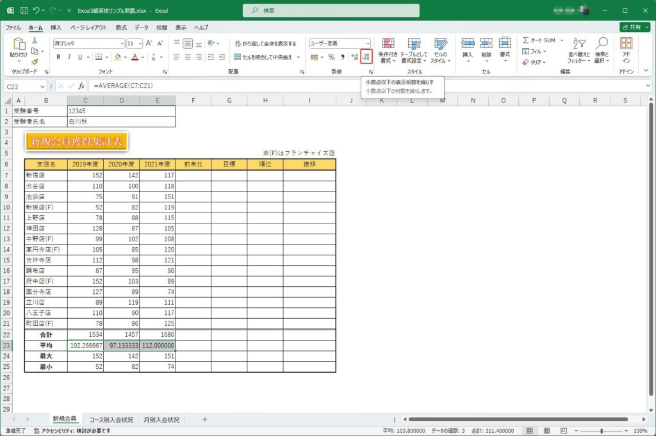Toggle wrap text (折り返して全体を表示する)

[x=265, y=44]
